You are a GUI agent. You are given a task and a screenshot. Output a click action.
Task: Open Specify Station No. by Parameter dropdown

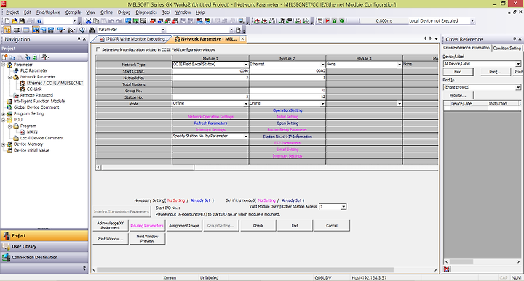(246, 137)
